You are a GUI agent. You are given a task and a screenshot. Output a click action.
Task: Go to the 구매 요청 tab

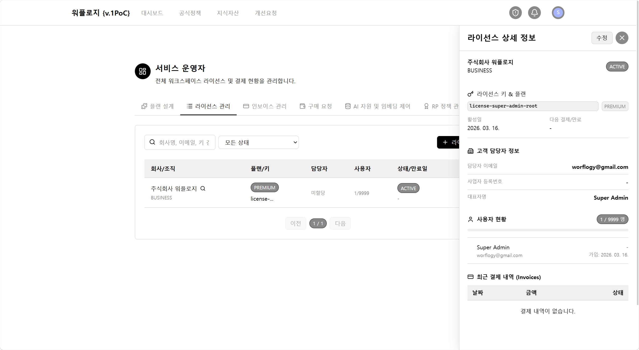tap(316, 106)
